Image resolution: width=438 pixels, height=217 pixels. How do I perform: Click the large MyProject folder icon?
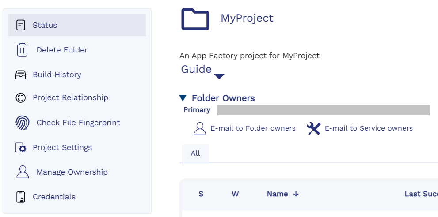(x=195, y=19)
